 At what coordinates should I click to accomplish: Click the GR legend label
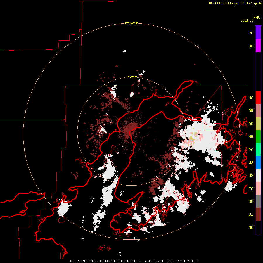click(x=251, y=111)
